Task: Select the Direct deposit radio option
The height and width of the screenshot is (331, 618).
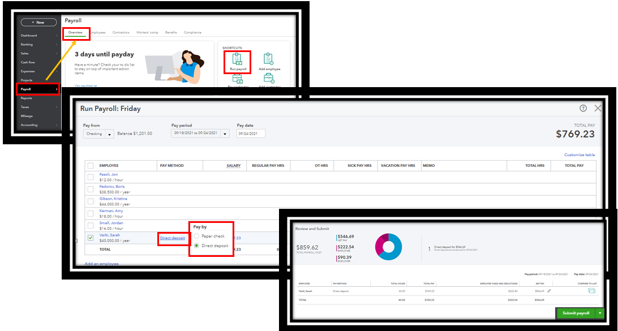Action: (x=197, y=246)
